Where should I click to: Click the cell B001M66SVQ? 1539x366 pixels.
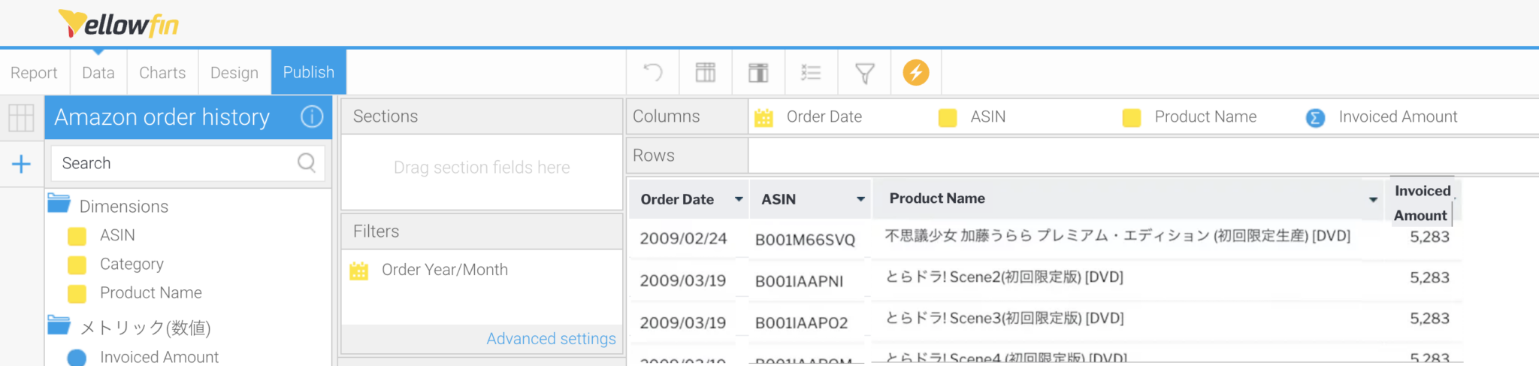tap(805, 240)
